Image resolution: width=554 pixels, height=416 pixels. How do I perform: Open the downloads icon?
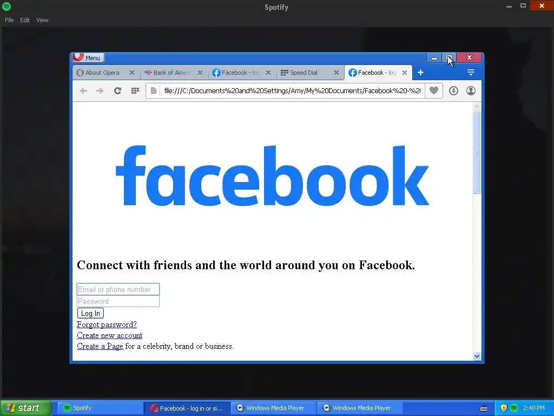454,91
